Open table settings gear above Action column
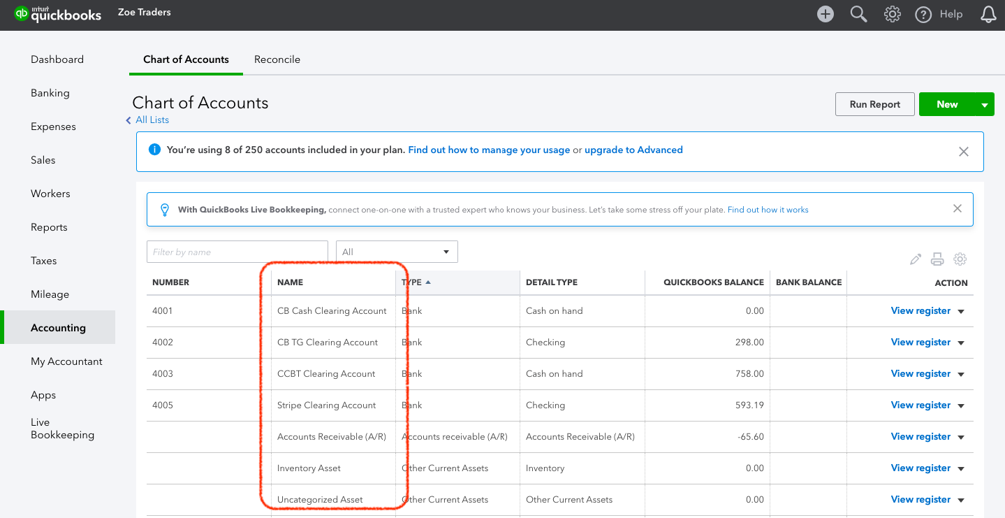1005x518 pixels. [x=960, y=259]
